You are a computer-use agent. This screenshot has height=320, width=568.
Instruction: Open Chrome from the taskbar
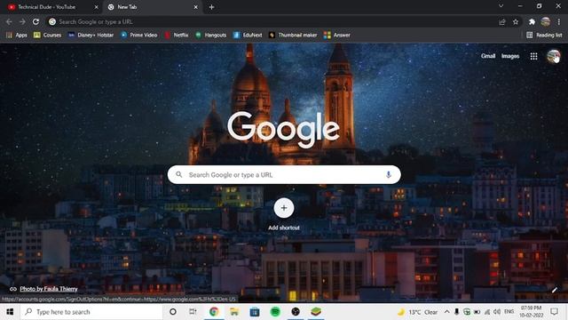click(214, 312)
